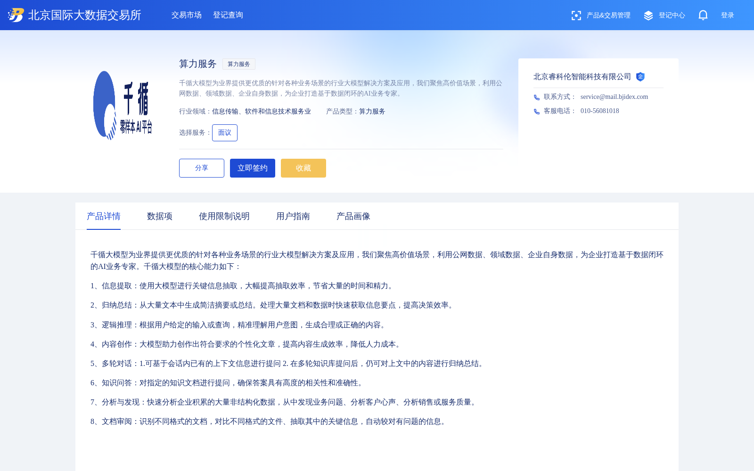
Task: Click the intro paragraph in 产品详情
Action: pyautogui.click(x=377, y=260)
